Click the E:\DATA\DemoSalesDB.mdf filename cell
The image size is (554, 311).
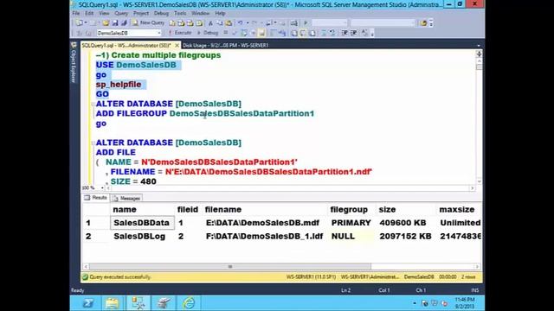click(x=265, y=223)
